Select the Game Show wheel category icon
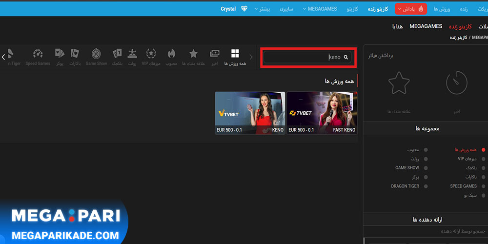 96,54
